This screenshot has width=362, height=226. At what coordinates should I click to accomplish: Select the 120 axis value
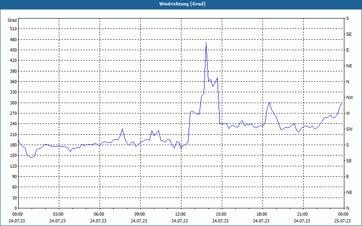pyautogui.click(x=14, y=166)
